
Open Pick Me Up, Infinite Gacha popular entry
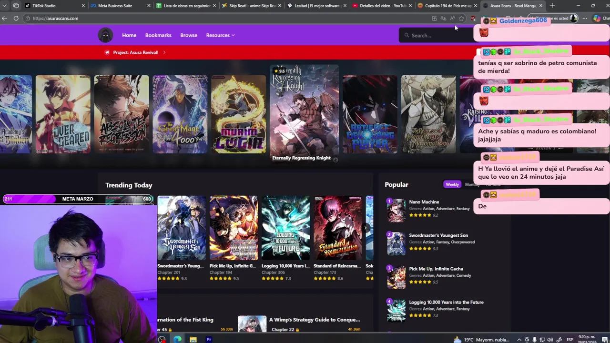(436, 269)
